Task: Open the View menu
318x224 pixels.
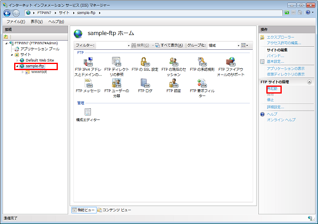Action: coord(37,22)
